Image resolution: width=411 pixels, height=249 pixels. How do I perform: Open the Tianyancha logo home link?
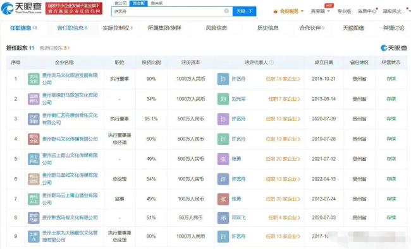21,8
